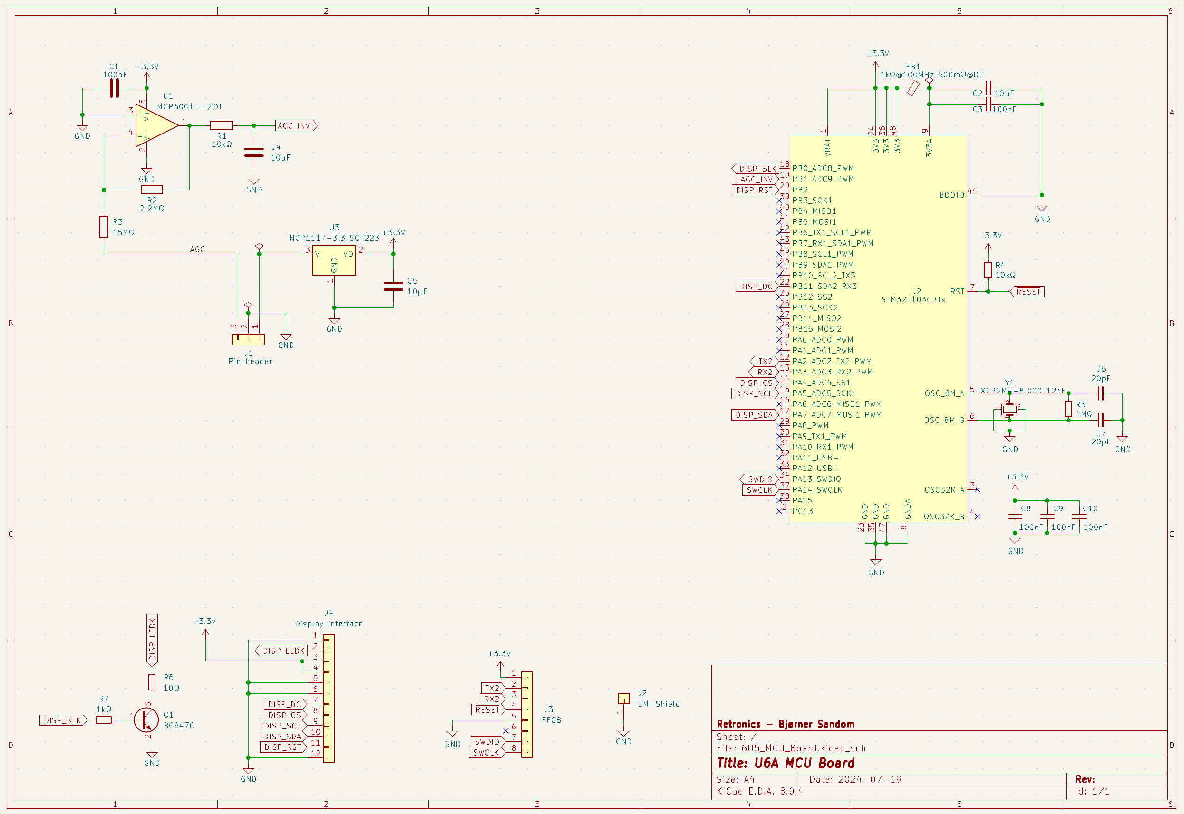The width and height of the screenshot is (1184, 814).
Task: Click the DISP_LEDK label above R6
Action: click(152, 640)
